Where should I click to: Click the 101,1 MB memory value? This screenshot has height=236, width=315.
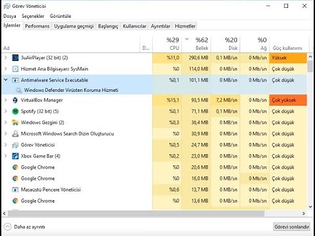pos(199,80)
